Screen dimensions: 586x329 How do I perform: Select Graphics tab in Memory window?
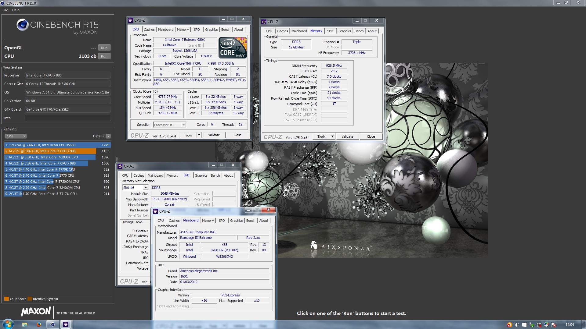(345, 31)
